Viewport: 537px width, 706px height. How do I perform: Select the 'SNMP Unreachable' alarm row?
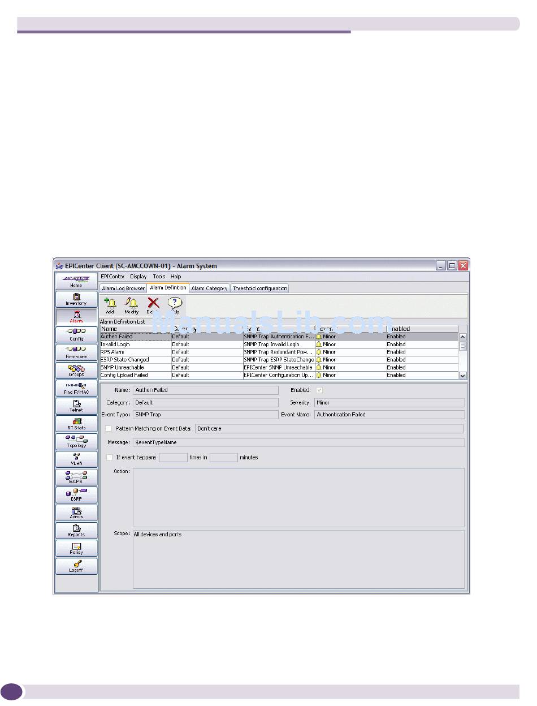[x=279, y=367]
